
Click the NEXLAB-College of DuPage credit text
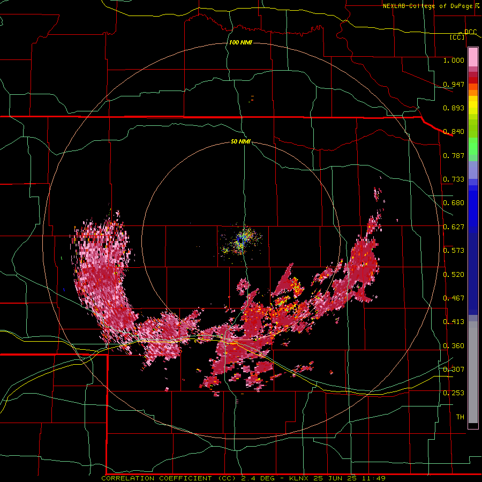[x=431, y=6]
